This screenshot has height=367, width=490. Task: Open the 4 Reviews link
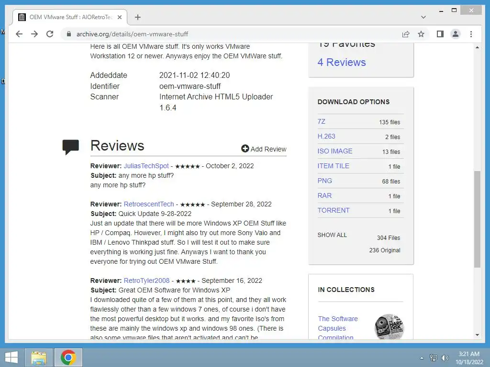(342, 62)
